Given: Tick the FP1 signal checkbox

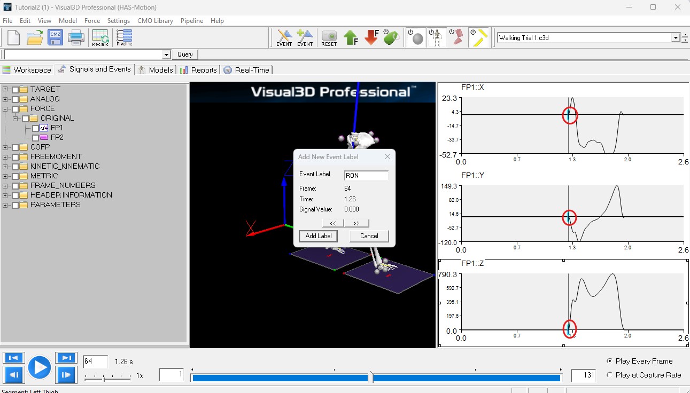Looking at the screenshot, I should point(35,128).
